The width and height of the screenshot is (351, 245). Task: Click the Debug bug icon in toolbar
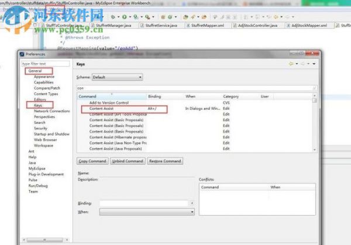click(x=113, y=17)
